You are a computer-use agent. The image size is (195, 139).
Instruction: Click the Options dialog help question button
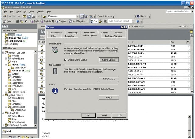tap(122, 27)
